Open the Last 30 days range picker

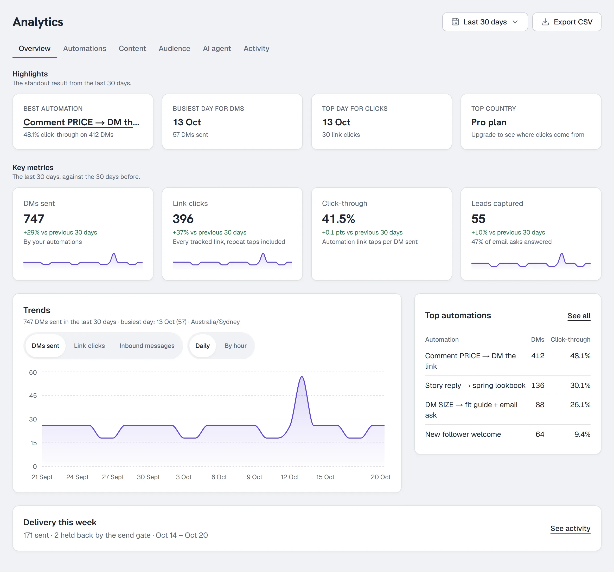[x=485, y=22]
